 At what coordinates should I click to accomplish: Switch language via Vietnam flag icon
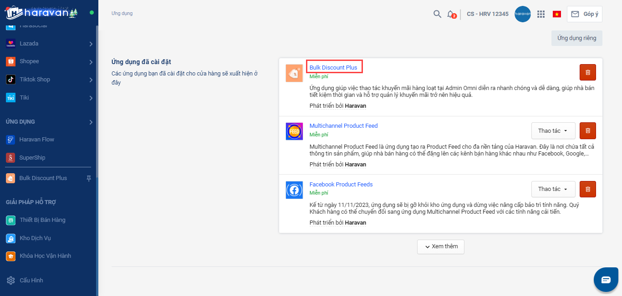556,14
